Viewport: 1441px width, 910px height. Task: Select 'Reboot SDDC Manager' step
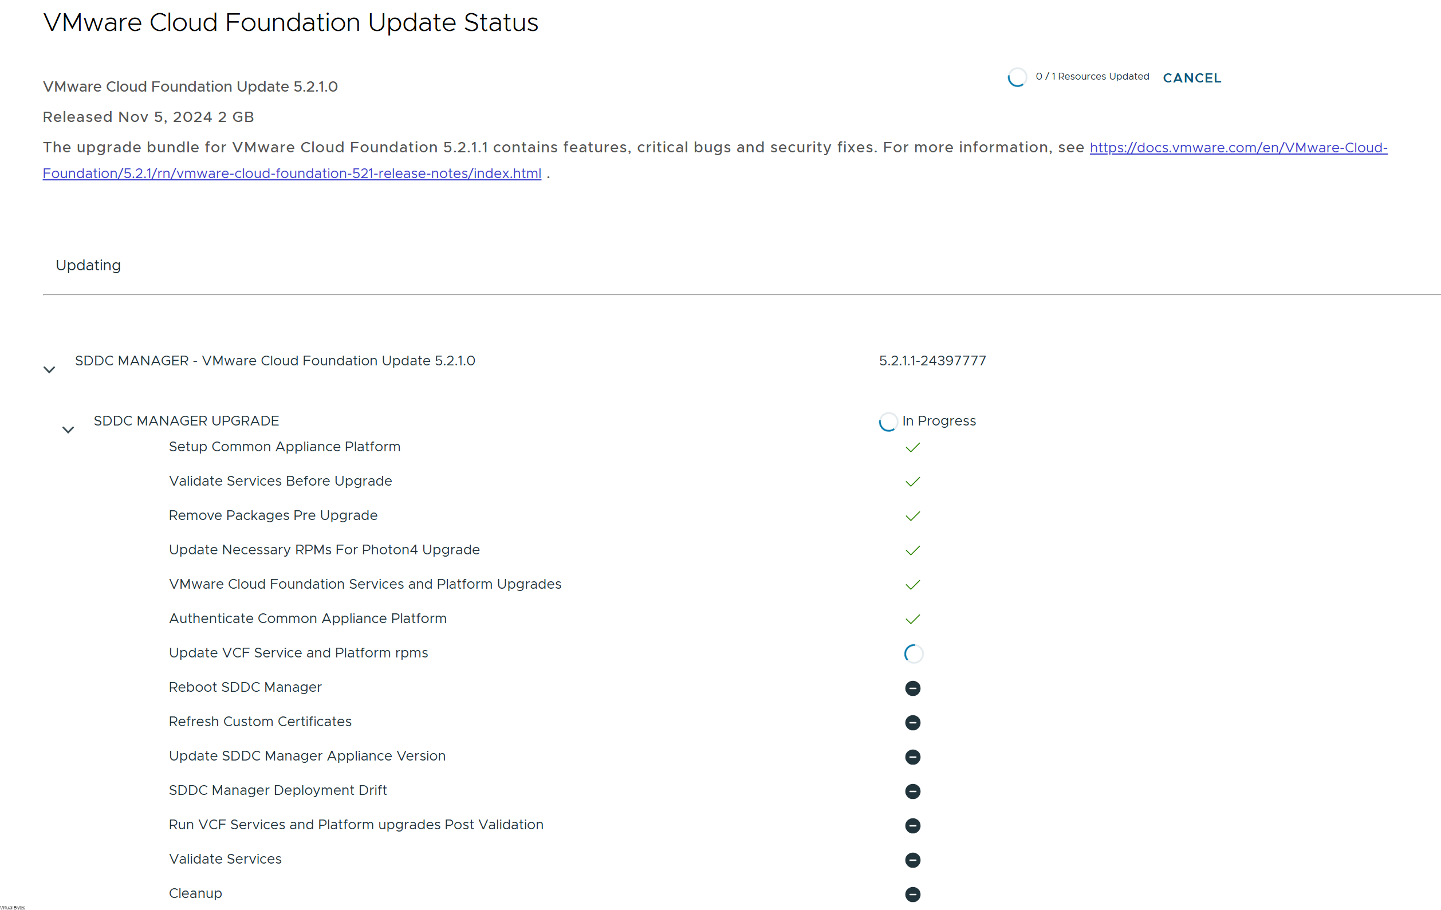[x=245, y=687]
